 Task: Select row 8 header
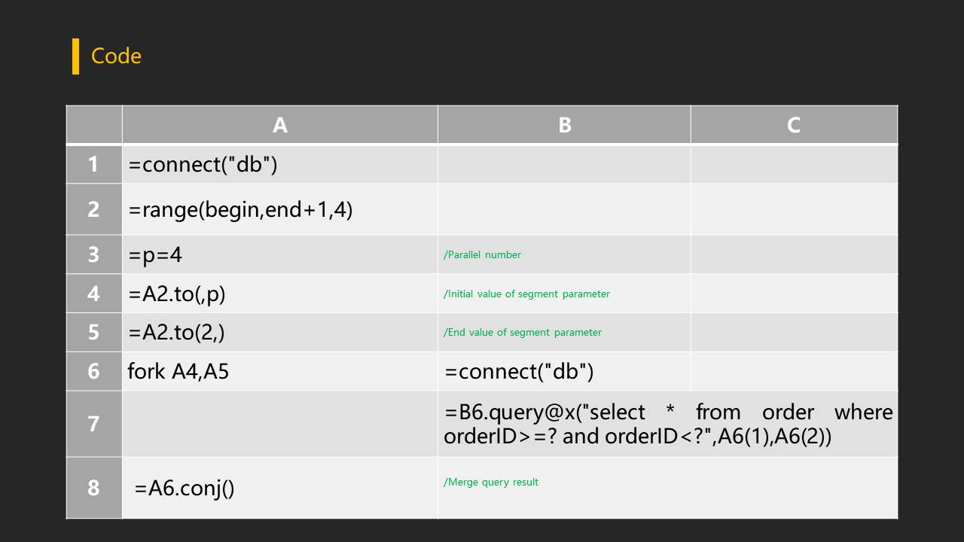(93, 488)
